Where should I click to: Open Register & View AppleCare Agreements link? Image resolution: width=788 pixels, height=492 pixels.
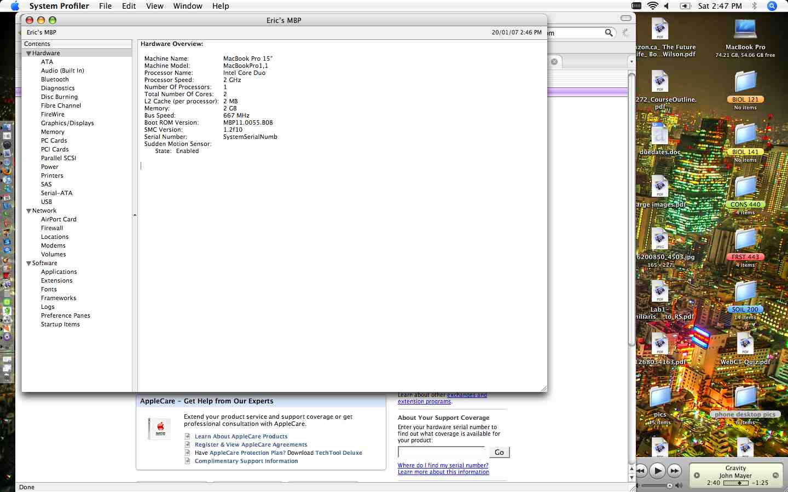click(251, 444)
